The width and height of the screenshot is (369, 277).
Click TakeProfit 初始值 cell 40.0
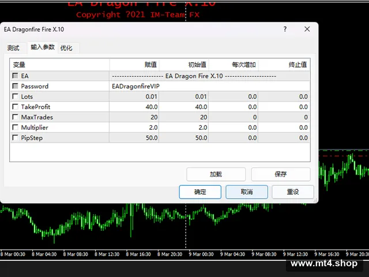[x=184, y=107]
